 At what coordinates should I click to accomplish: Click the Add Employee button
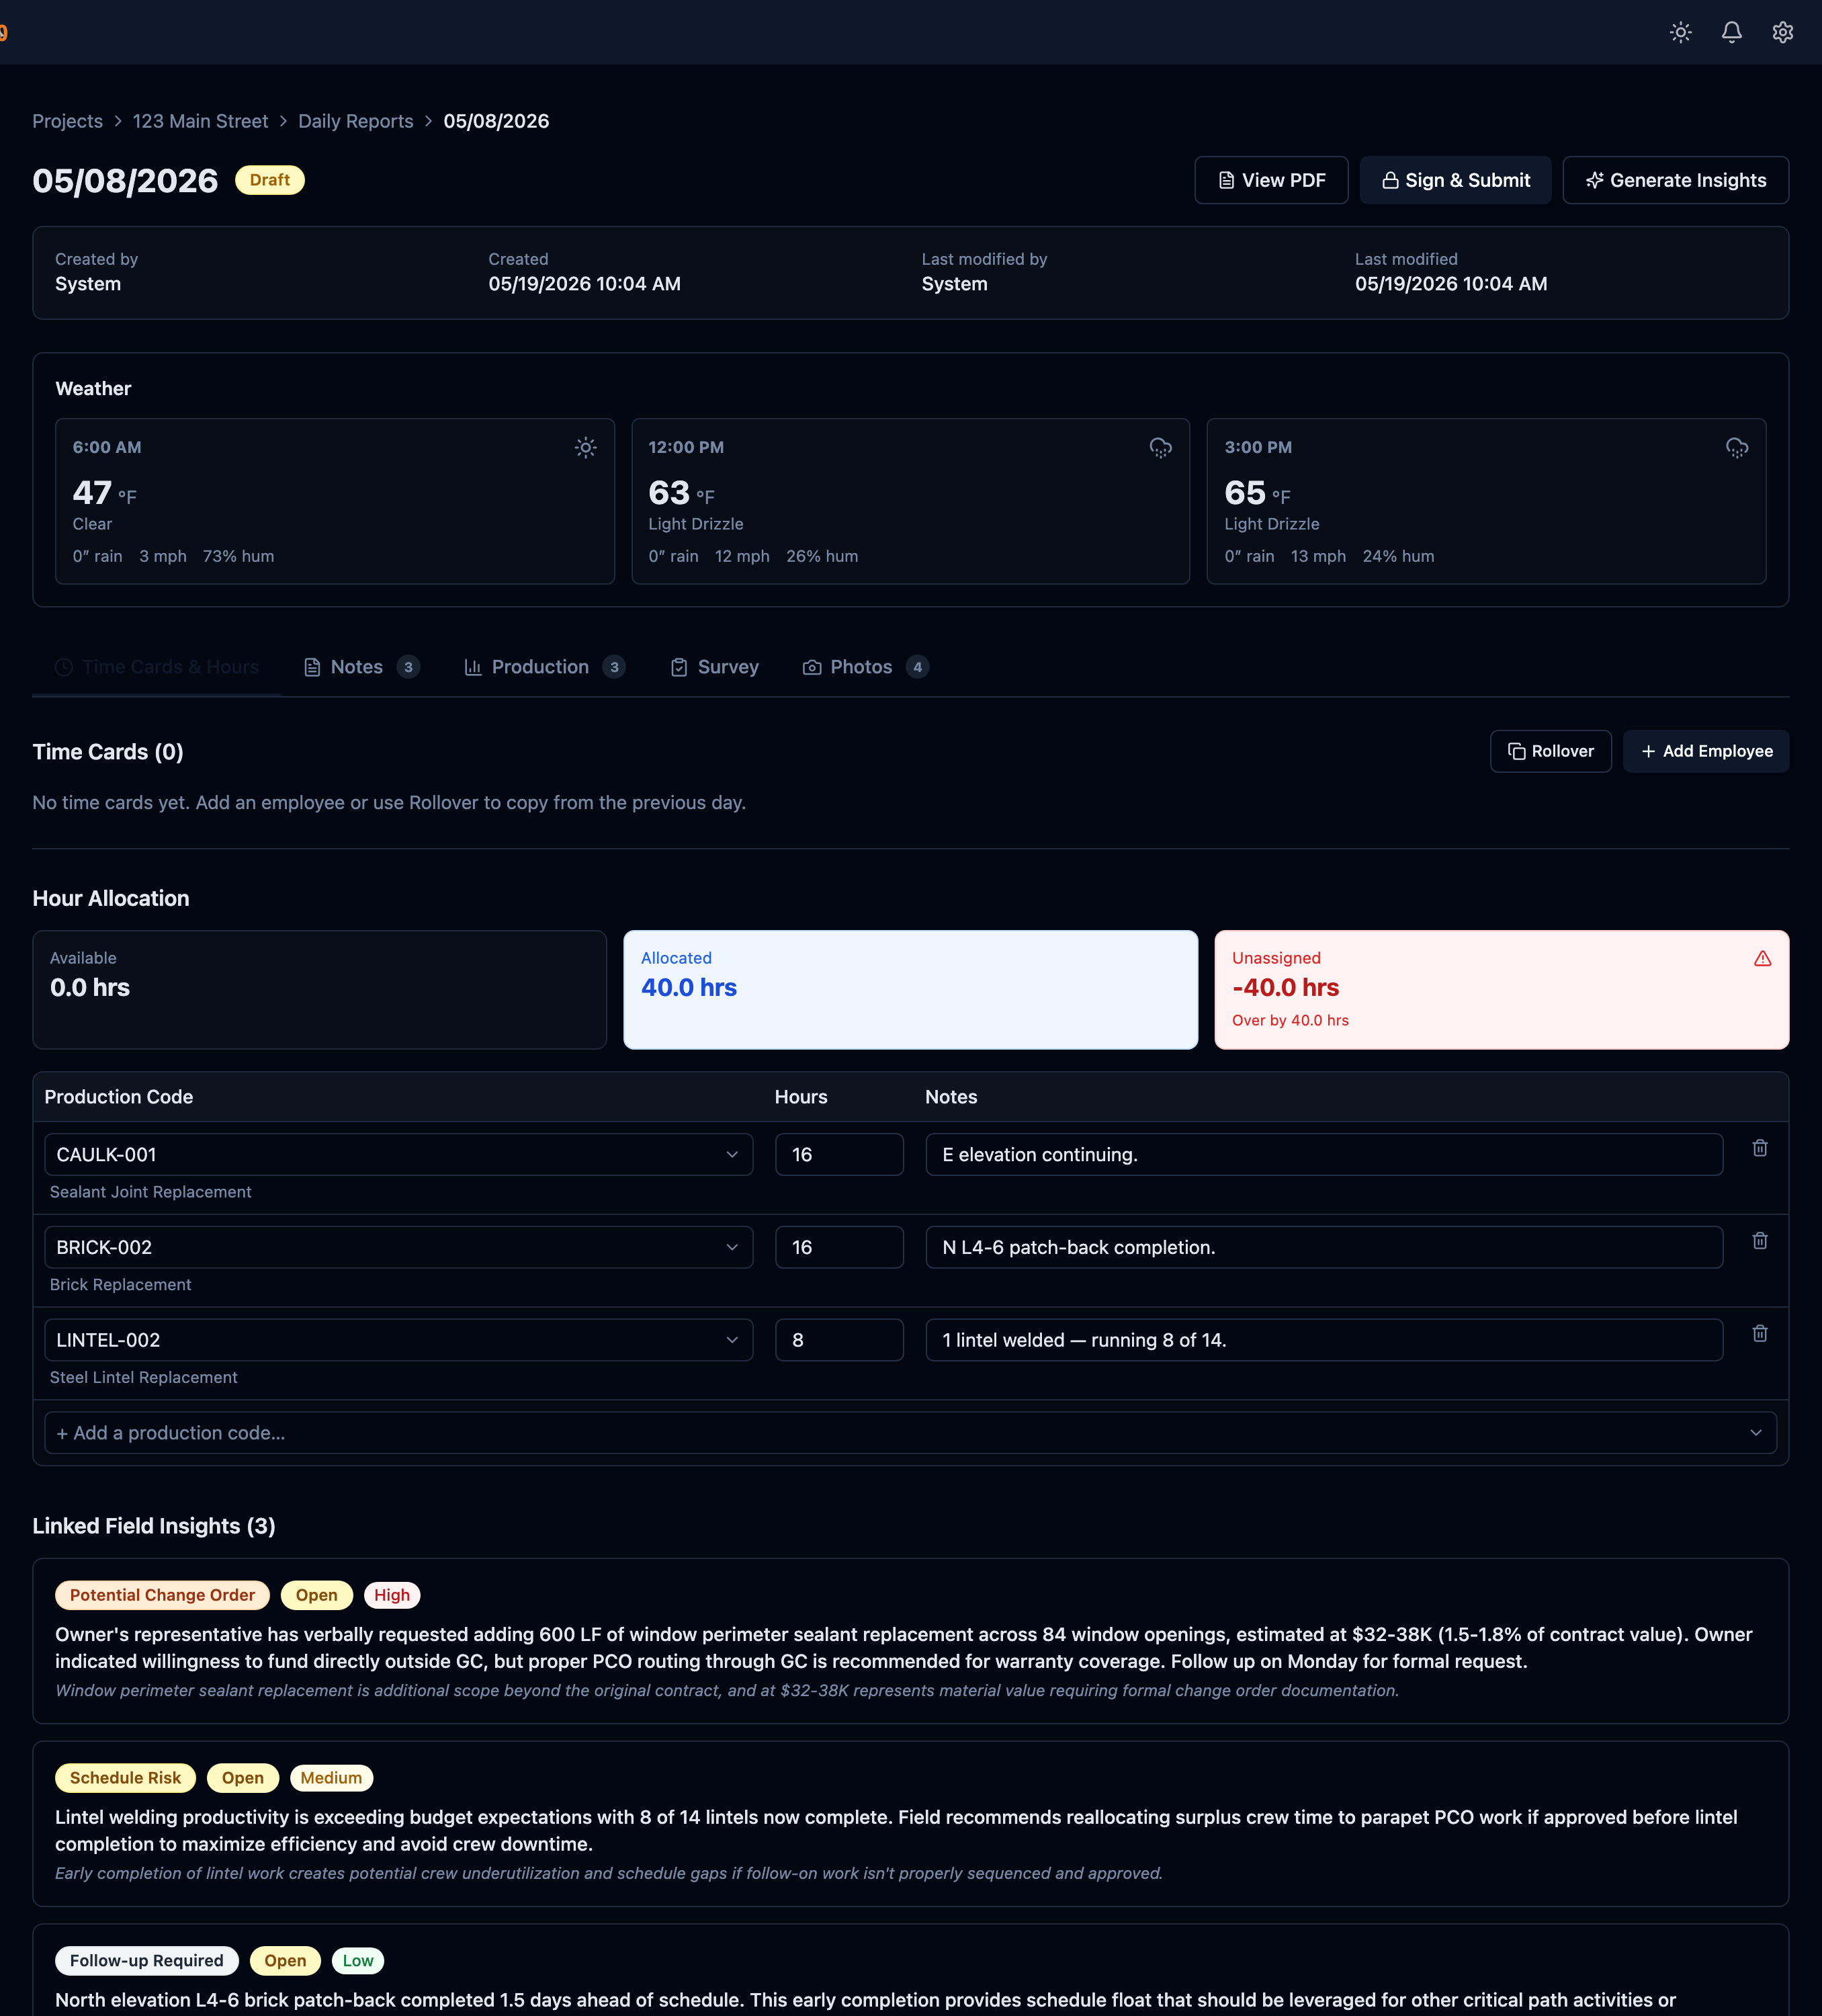click(x=1705, y=751)
